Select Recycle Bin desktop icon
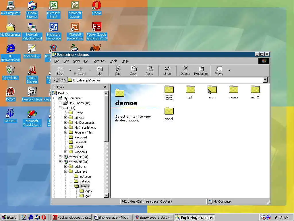Image resolution: width=294 pixels, height=221 pixels. point(11,73)
